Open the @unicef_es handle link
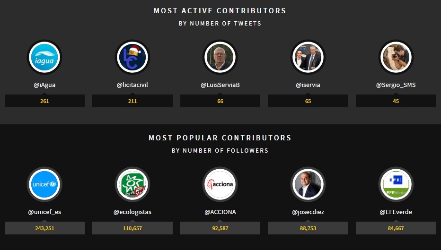 (x=44, y=212)
